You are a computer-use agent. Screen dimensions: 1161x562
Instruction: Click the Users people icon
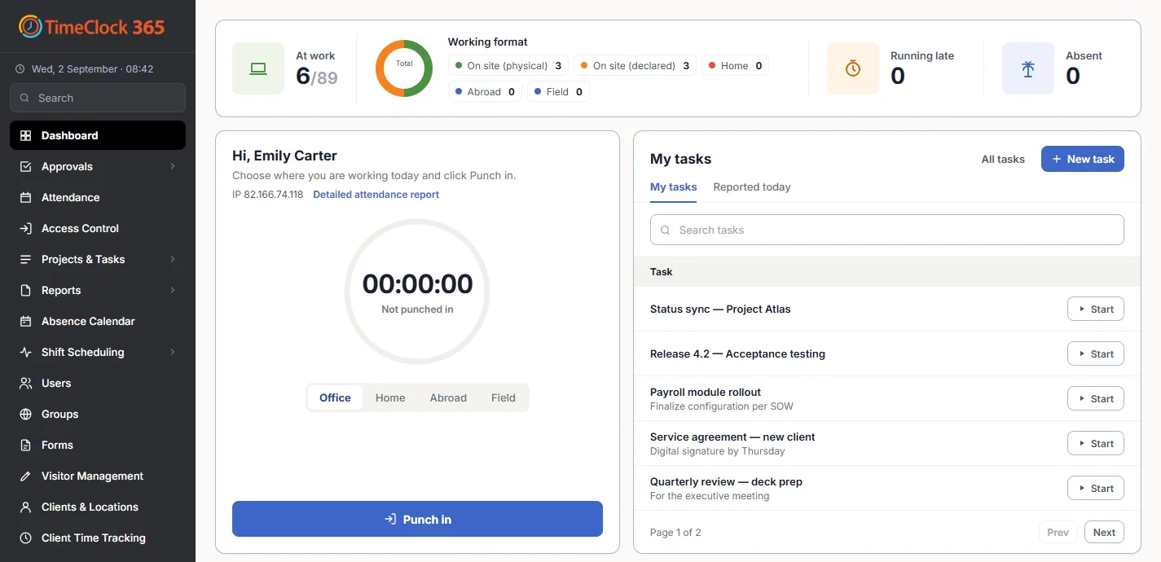25,383
